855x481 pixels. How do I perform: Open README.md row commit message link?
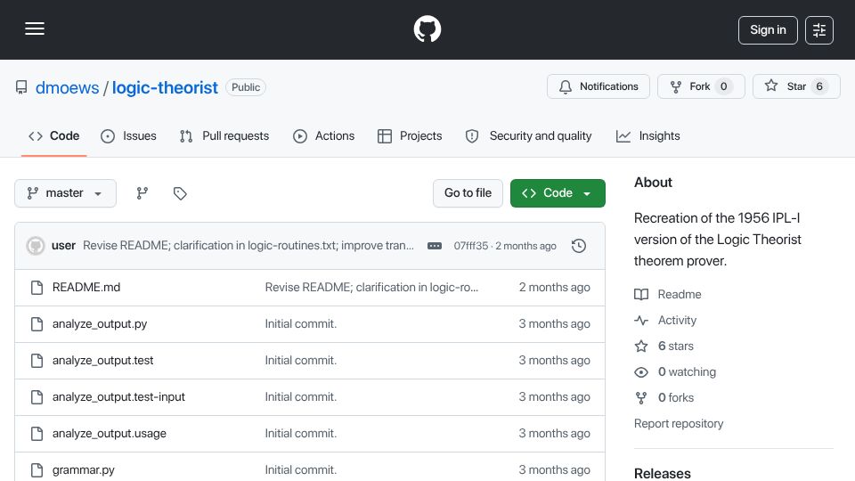(371, 288)
